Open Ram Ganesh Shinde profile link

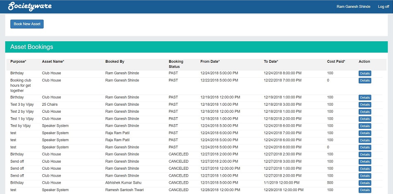(x=353, y=7)
